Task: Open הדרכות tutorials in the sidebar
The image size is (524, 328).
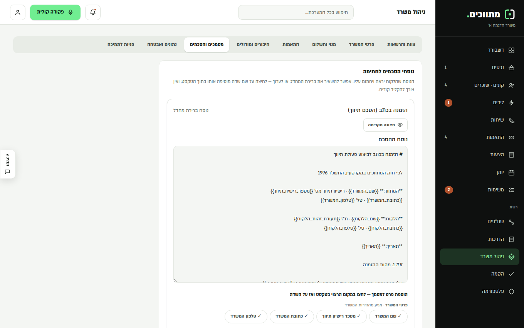Action: click(480, 239)
